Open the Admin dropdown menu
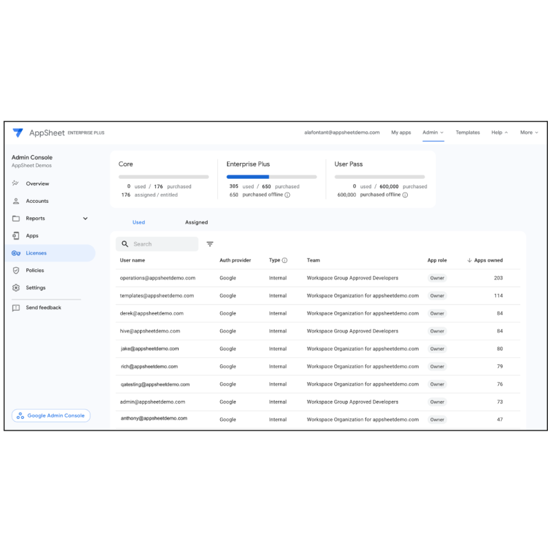 pos(433,132)
